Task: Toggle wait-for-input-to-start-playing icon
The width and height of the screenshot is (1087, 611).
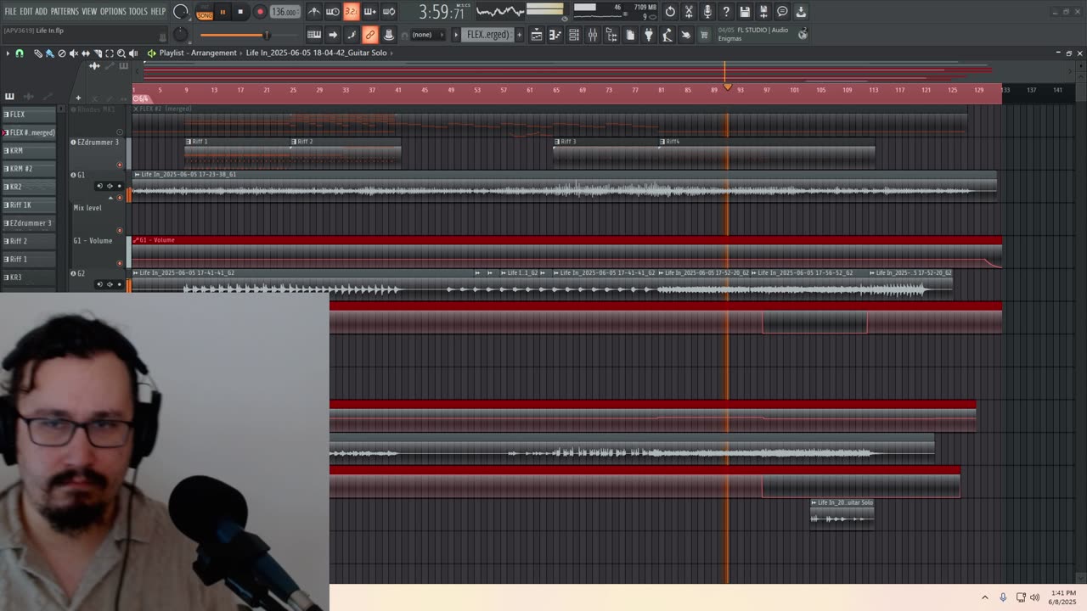Action: 332,12
